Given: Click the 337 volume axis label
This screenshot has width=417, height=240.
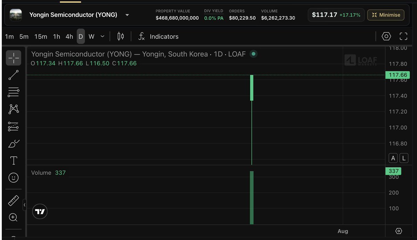Looking at the screenshot, I should click(393, 171).
